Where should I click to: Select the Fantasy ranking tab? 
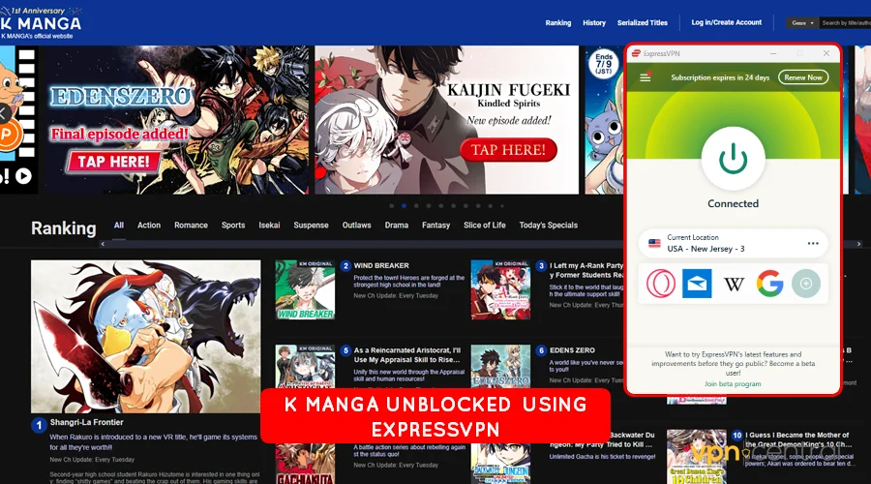tap(436, 225)
